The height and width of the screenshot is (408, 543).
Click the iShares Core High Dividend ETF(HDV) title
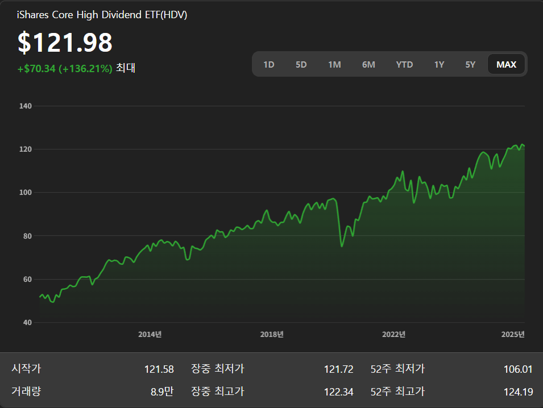tap(102, 15)
